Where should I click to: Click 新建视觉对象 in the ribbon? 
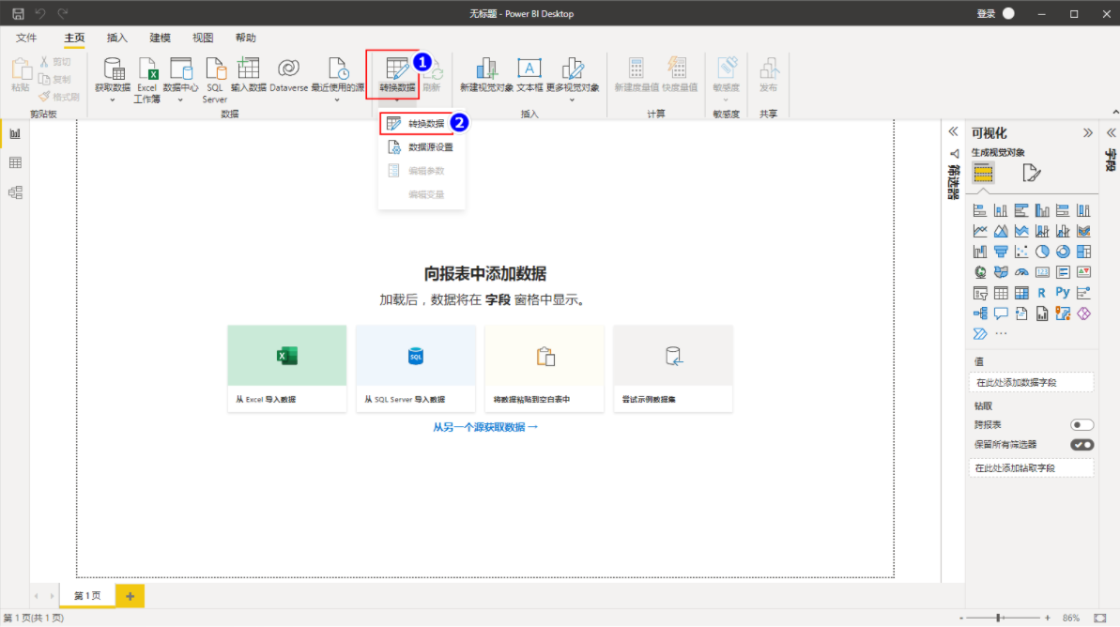tap(486, 76)
